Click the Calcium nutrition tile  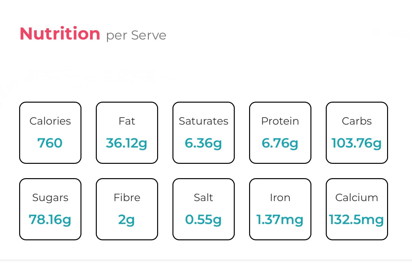[357, 209]
